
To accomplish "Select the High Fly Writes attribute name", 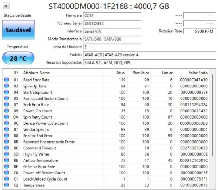I will point(36,154).
